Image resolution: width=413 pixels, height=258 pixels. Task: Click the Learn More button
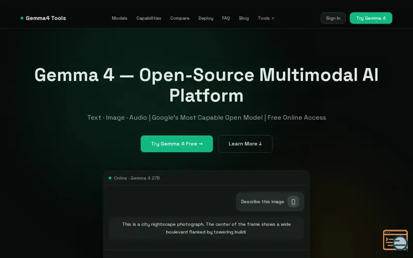point(245,144)
